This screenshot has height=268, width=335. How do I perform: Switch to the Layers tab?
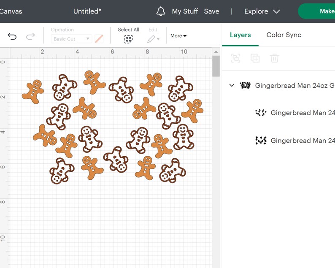coord(240,35)
